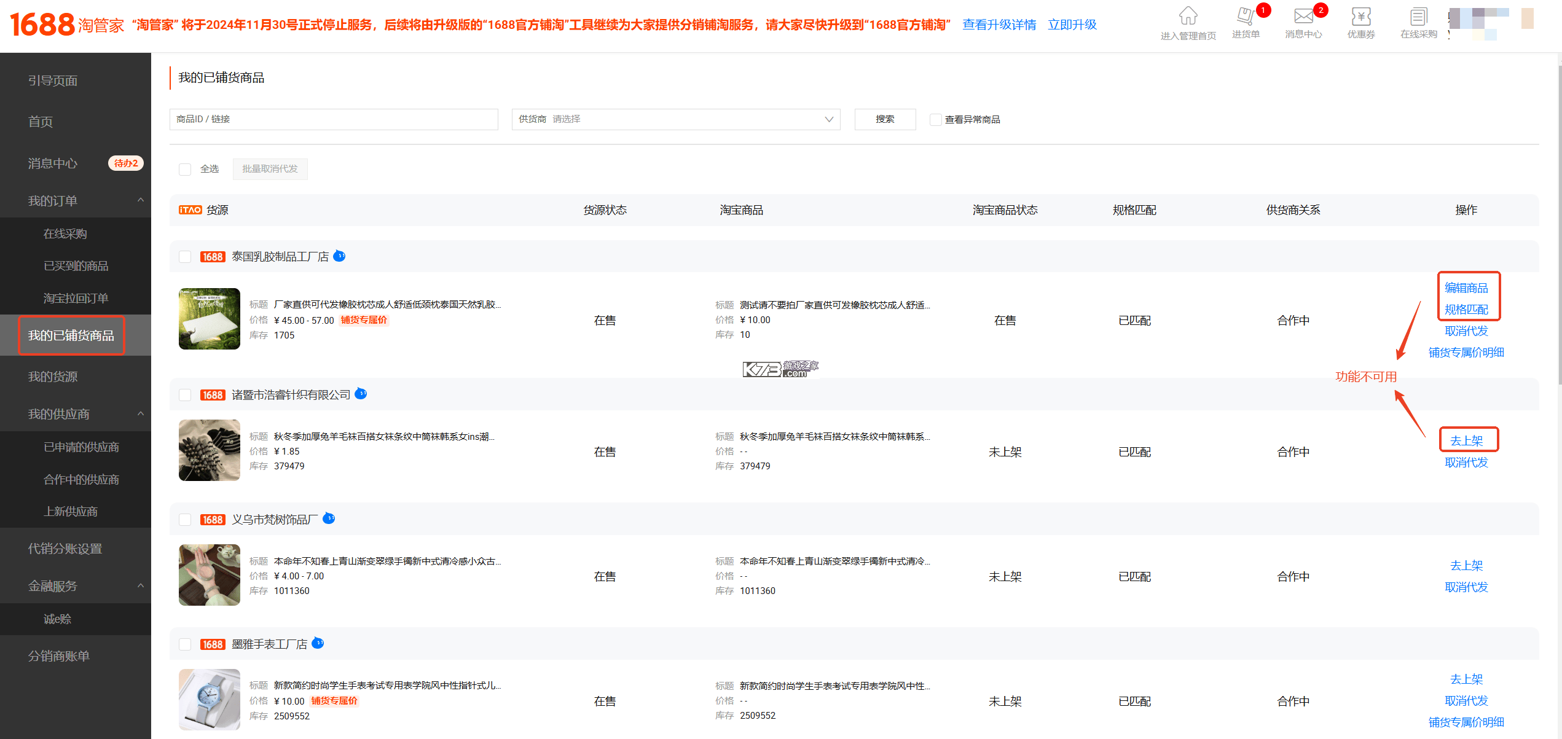Select checkbox for 墨雅手表工厂店 row

pyautogui.click(x=185, y=644)
